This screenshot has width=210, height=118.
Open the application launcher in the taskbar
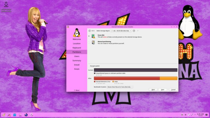pos(4,115)
